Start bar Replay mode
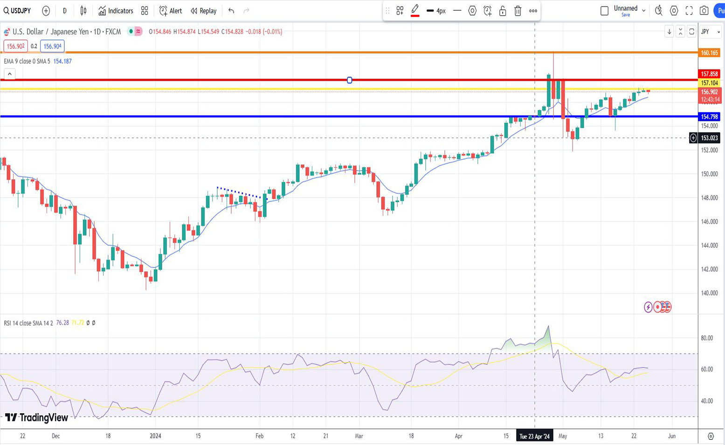Viewport: 725px width, 445px height. (204, 11)
